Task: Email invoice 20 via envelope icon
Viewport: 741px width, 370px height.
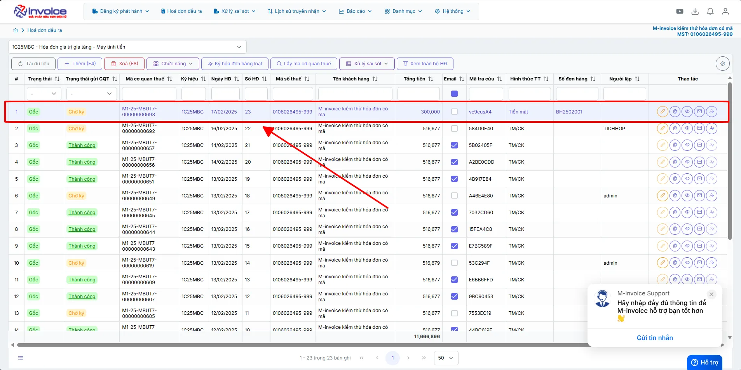Action: (699, 162)
